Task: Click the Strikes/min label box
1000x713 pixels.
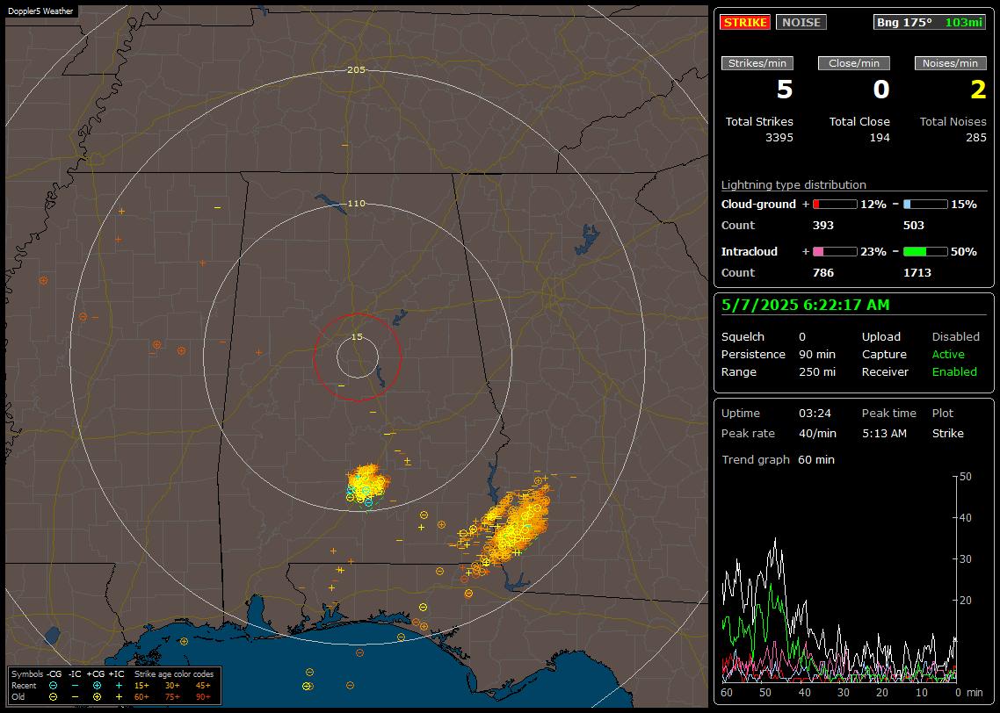Action: point(757,63)
